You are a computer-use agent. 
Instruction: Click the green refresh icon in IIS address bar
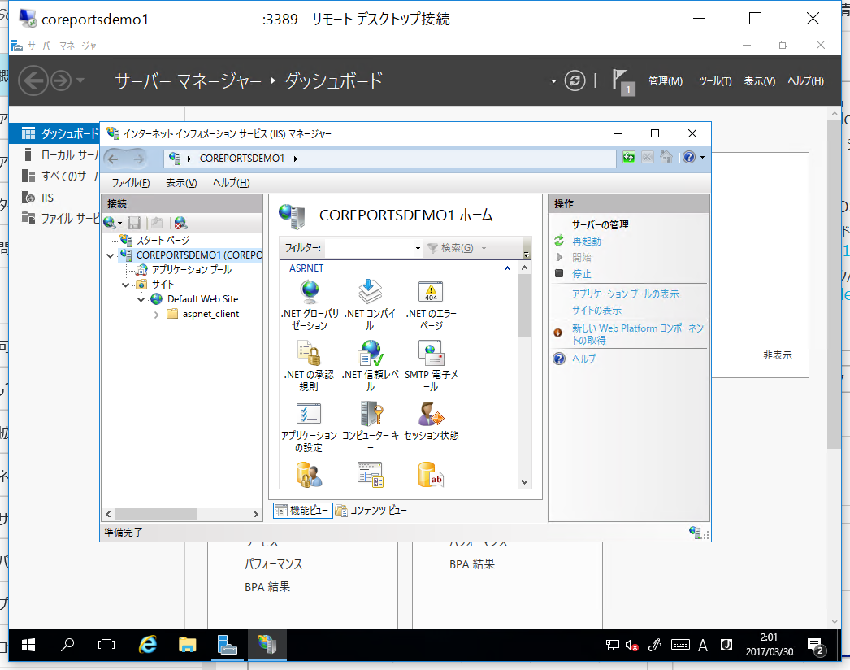click(x=629, y=157)
